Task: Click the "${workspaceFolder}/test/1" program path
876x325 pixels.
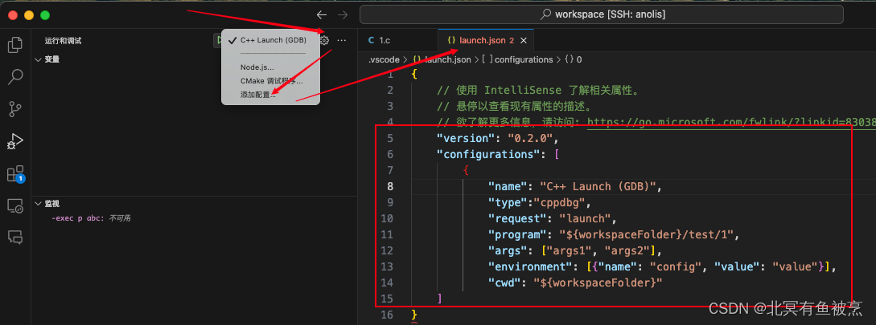Action: click(647, 234)
